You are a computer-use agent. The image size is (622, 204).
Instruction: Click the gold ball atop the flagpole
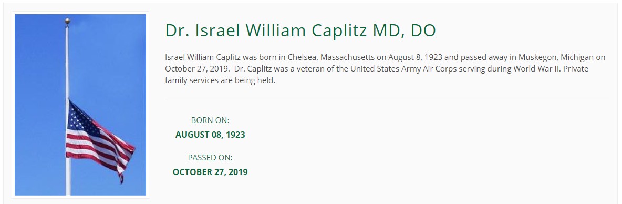(x=67, y=21)
